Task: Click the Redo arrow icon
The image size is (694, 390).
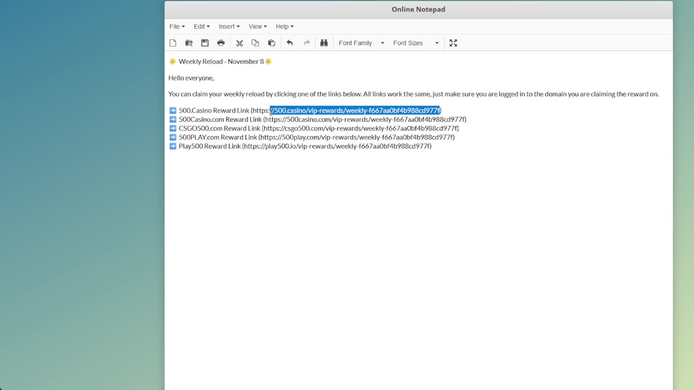Action: (306, 43)
